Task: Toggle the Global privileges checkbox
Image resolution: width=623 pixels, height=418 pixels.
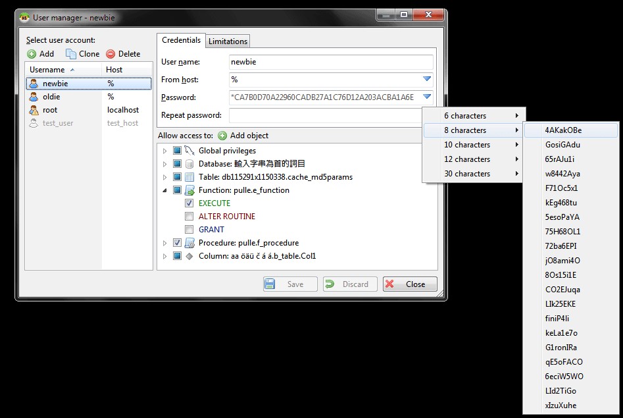Action: tap(177, 150)
